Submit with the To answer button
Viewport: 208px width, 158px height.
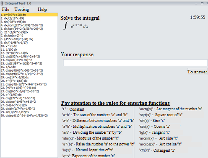(197, 72)
